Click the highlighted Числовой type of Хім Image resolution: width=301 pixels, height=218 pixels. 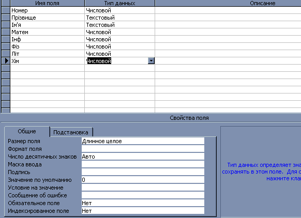tap(99, 61)
